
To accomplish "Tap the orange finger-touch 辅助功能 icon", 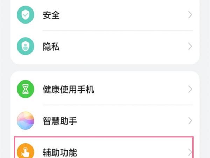I will click(26, 151).
